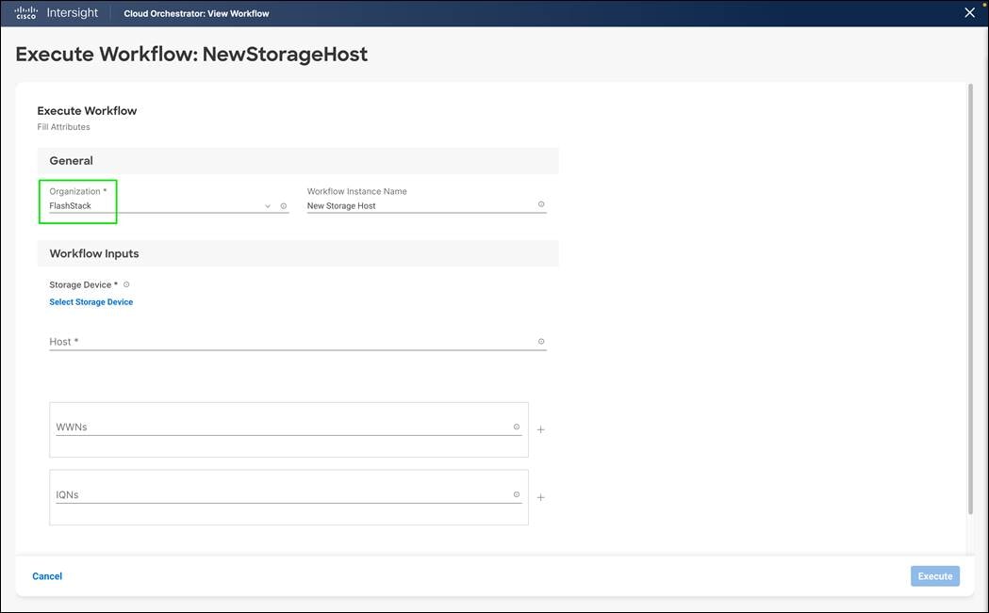Click the Cloud Orchestrator: View Workflow header
The image size is (989, 613).
[x=196, y=13]
